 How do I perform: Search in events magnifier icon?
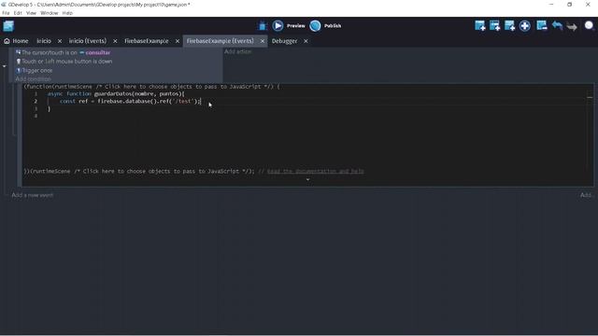pos(589,25)
